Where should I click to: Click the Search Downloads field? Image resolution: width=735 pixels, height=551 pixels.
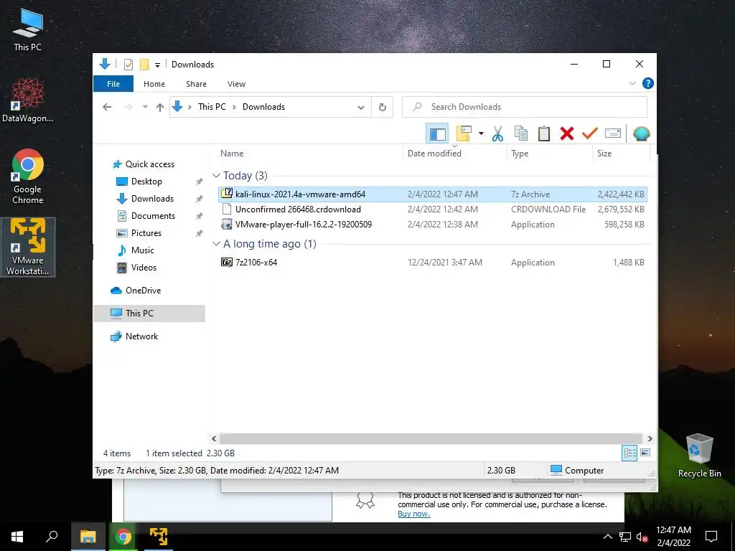click(x=525, y=107)
